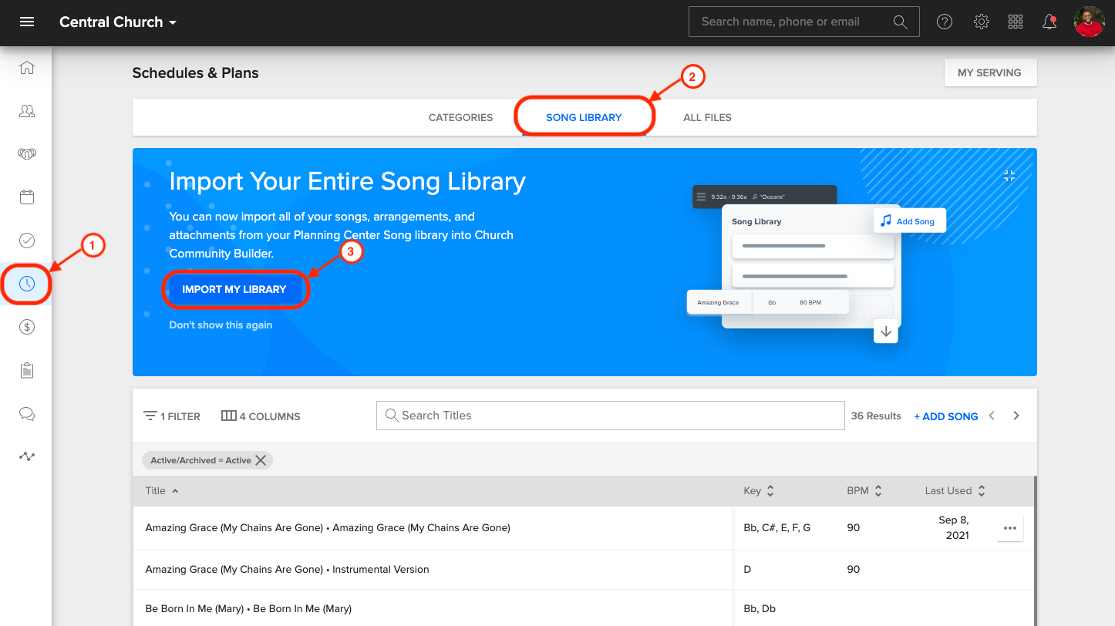
Task: Click Import My Library button
Action: (235, 289)
